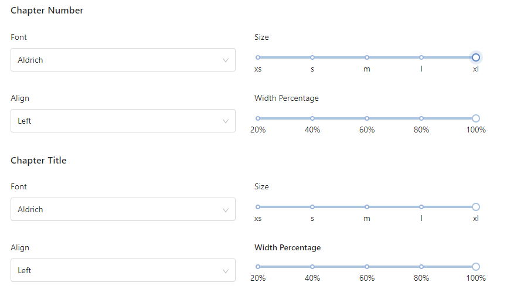Set Chapter Number width to 80%
The height and width of the screenshot is (296, 507).
coord(421,118)
